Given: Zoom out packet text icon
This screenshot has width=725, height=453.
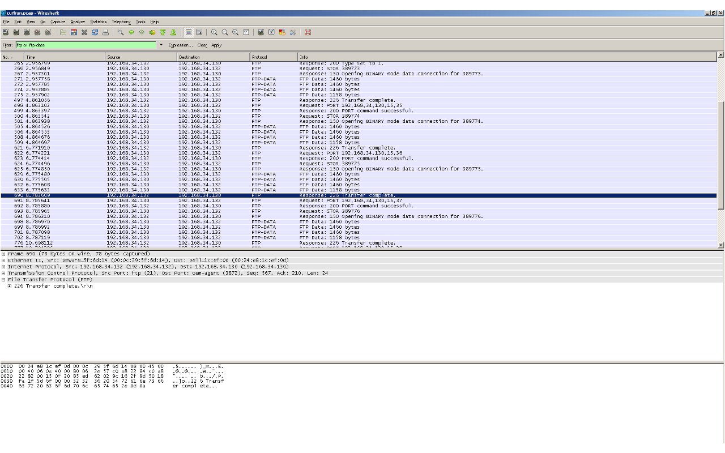Looking at the screenshot, I should pyautogui.click(x=225, y=32).
